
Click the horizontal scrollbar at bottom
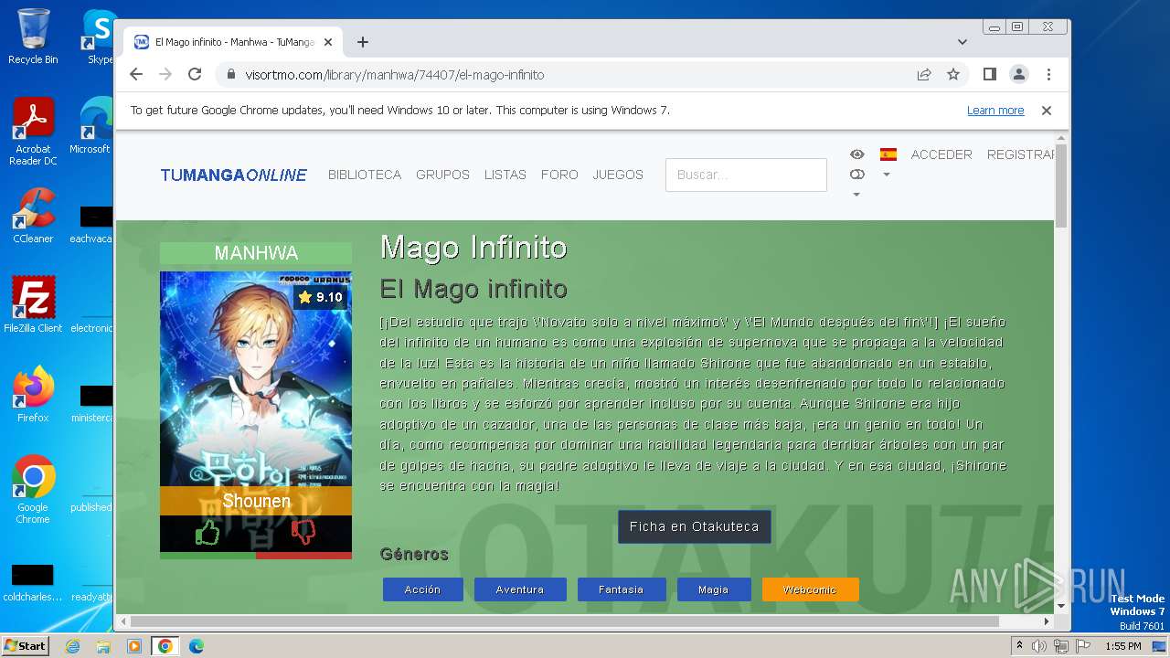(565, 621)
